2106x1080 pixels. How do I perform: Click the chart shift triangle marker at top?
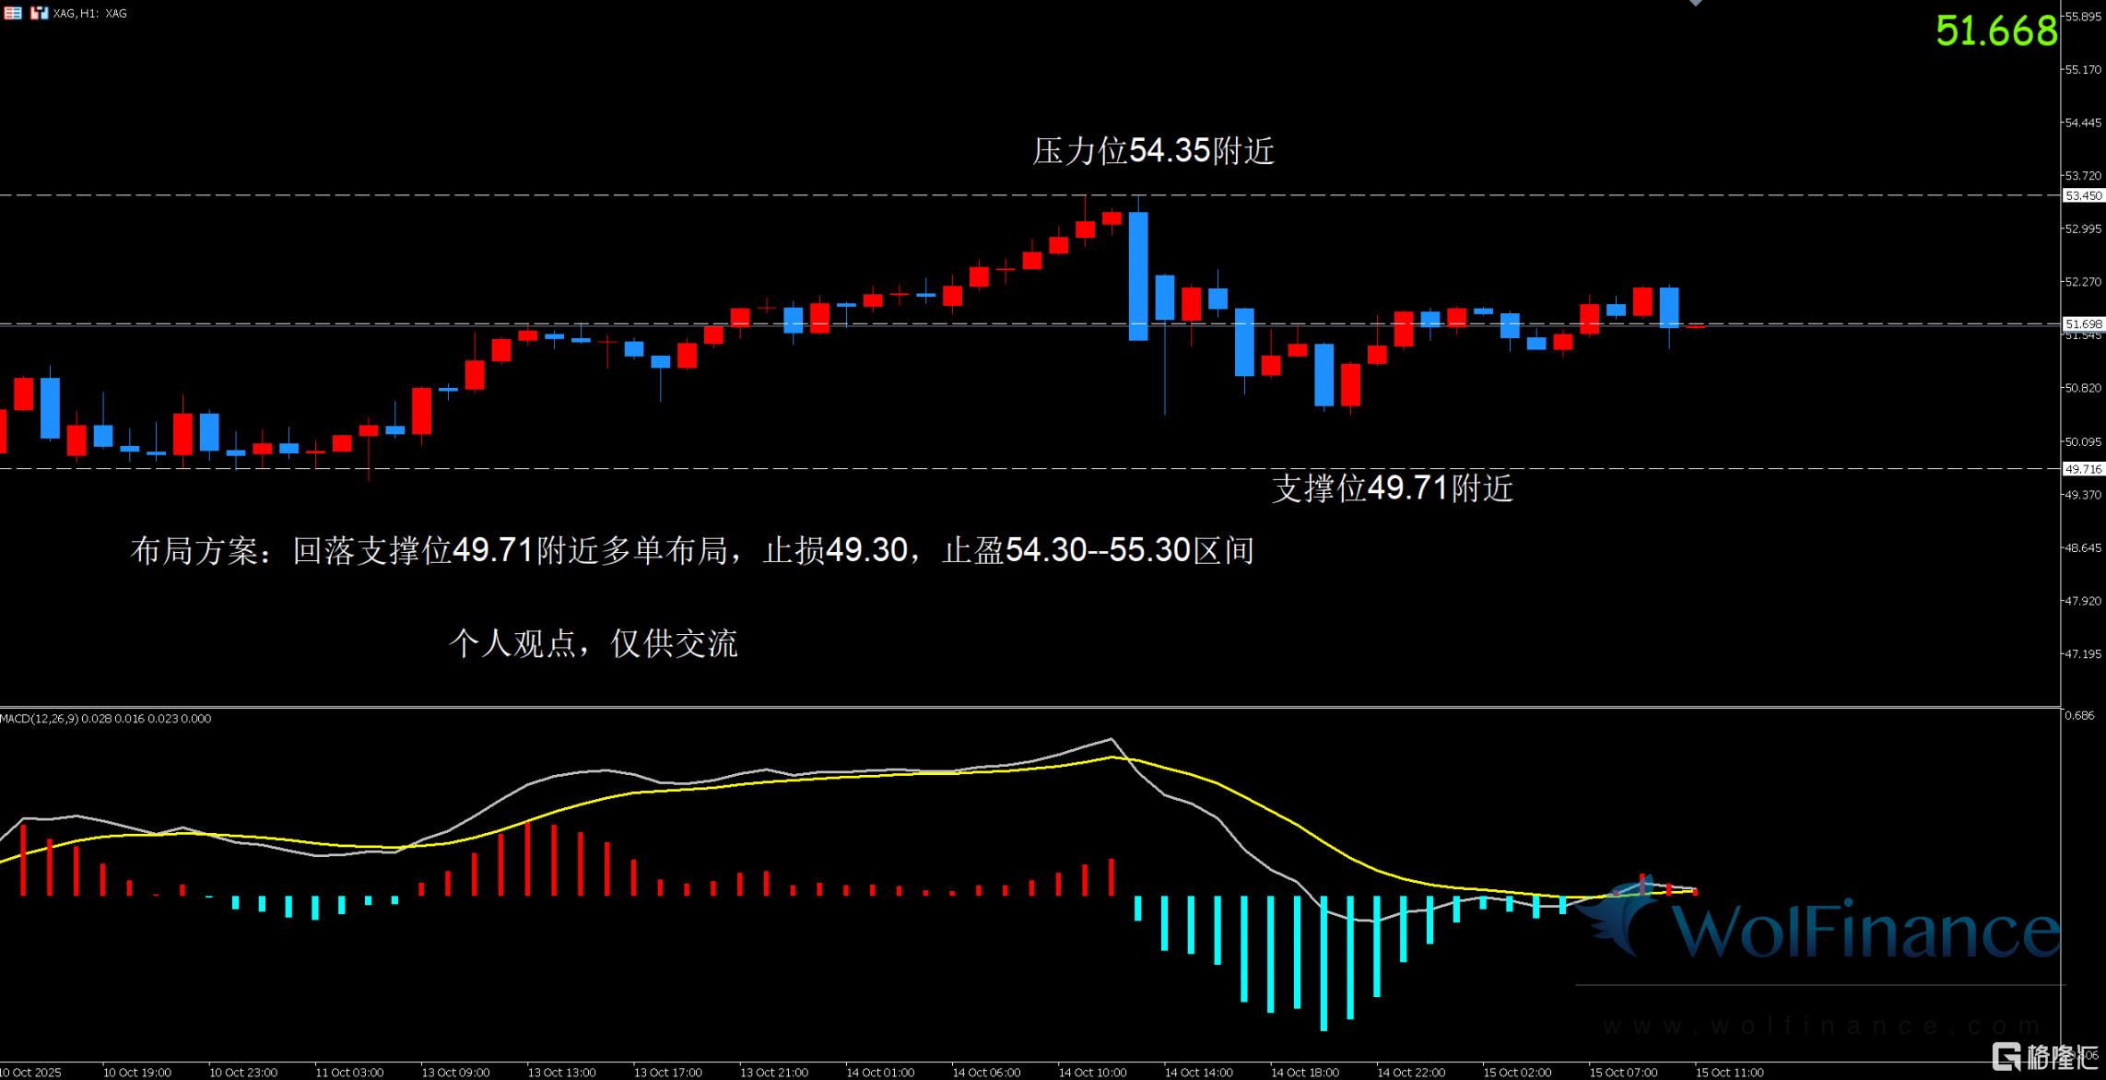coord(1695,3)
